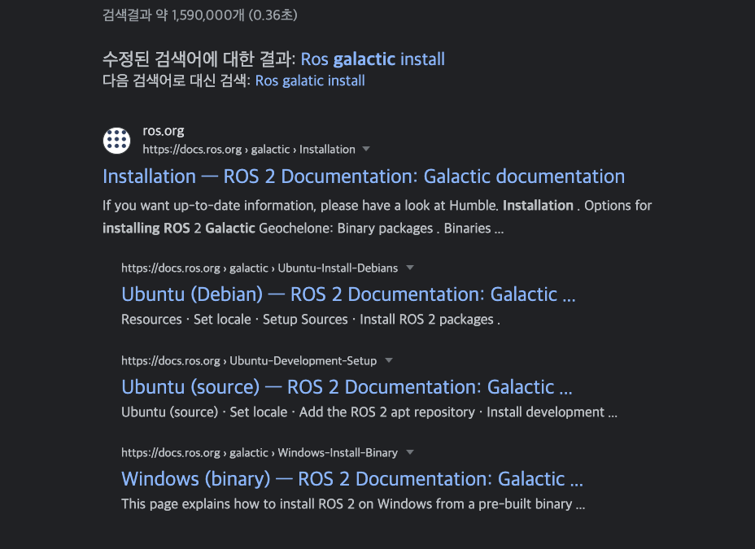755x549 pixels.
Task: Open the Windows (binary) ROS 2 Galactic result
Action: 352,479
